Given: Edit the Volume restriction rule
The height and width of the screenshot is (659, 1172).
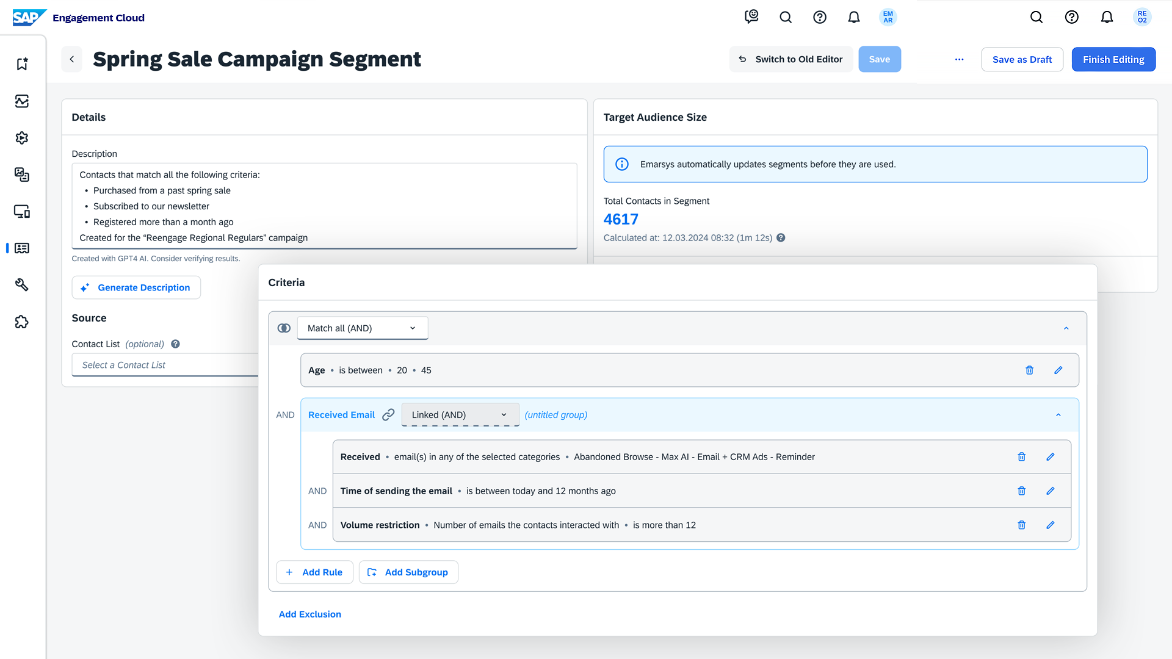Looking at the screenshot, I should (x=1051, y=525).
